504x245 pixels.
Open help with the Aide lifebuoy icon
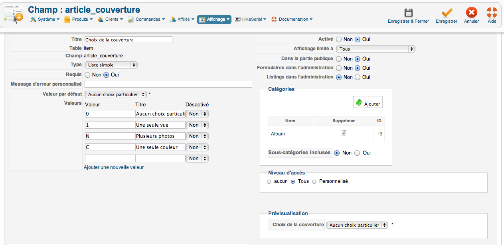(x=492, y=13)
